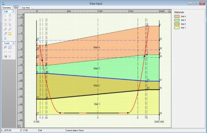The width and height of the screenshot is (207, 133).
Task: Collapse the Edit panel with its chevron
Action: click(13, 12)
